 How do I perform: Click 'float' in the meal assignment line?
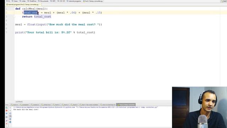click(x=32, y=25)
